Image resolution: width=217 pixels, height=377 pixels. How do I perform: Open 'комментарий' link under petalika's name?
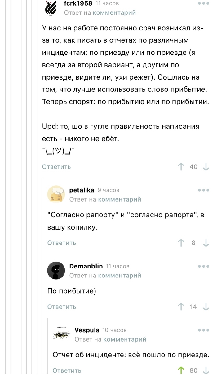click(119, 199)
